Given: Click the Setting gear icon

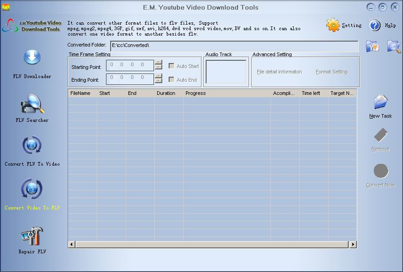Looking at the screenshot, I should tap(333, 25).
